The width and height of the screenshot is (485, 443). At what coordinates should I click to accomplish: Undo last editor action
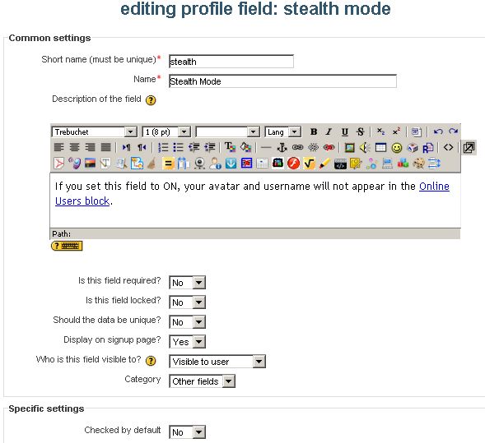pos(438,132)
